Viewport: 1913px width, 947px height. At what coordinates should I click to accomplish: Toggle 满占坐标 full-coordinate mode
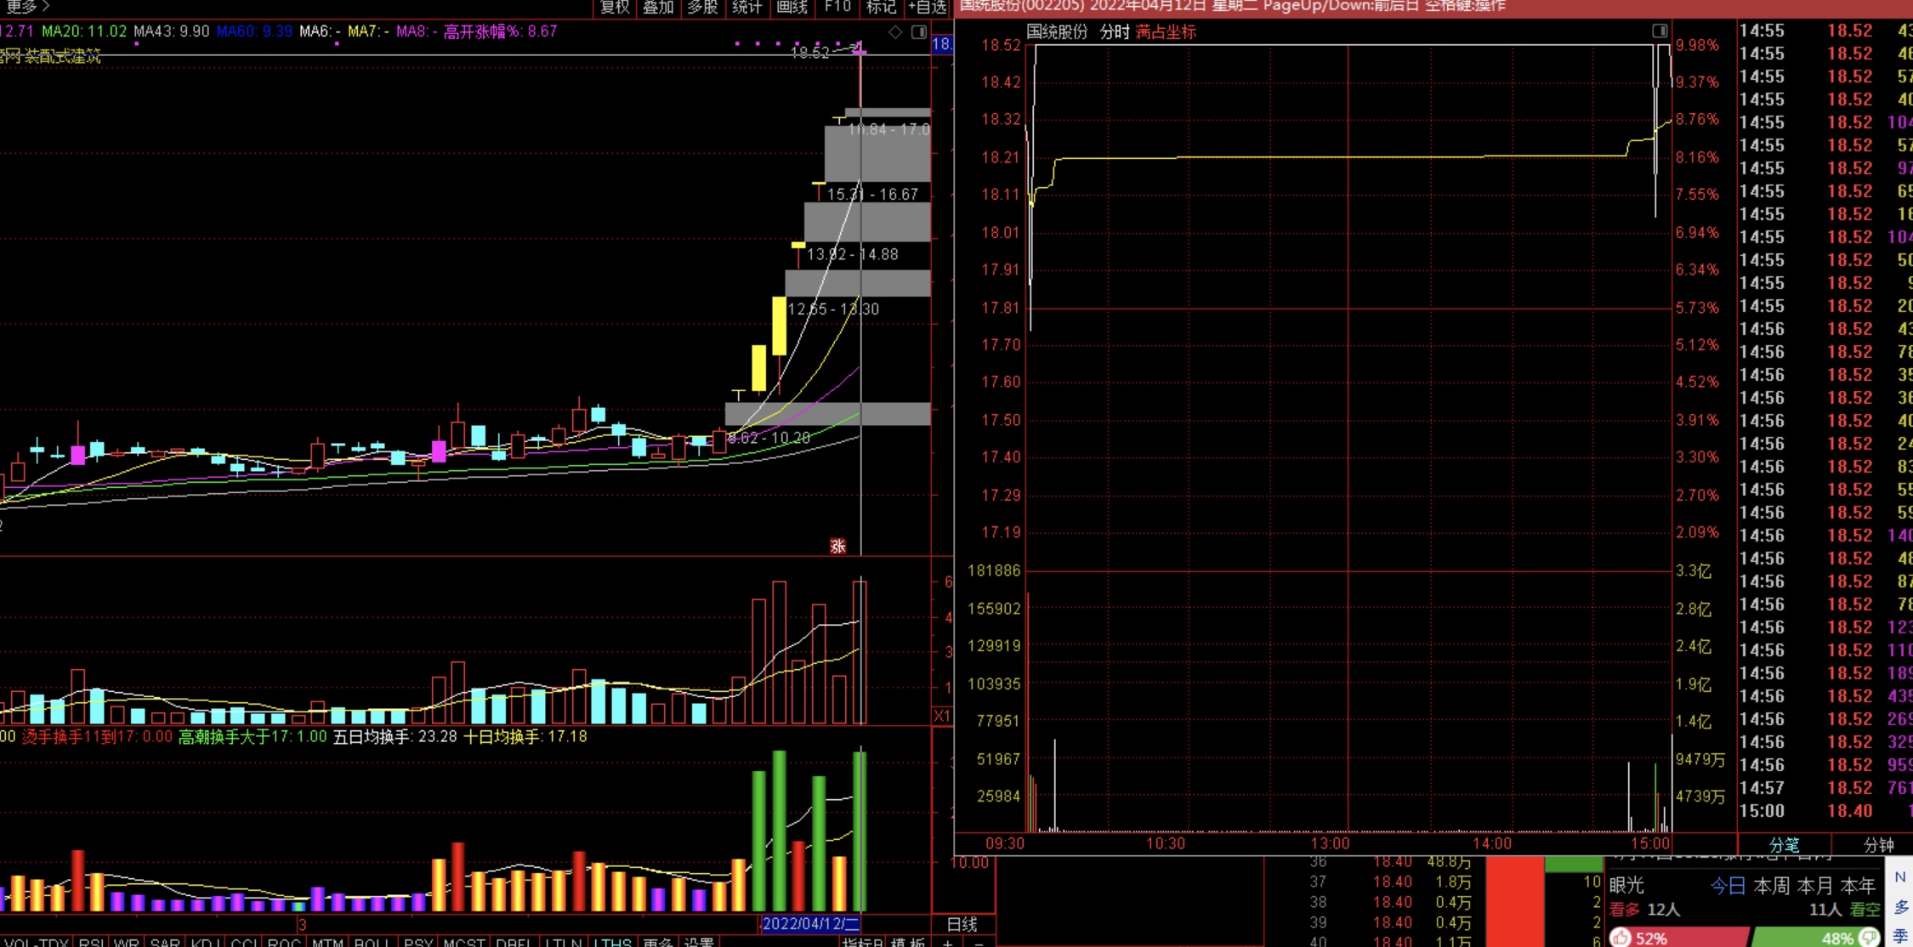pos(1166,32)
